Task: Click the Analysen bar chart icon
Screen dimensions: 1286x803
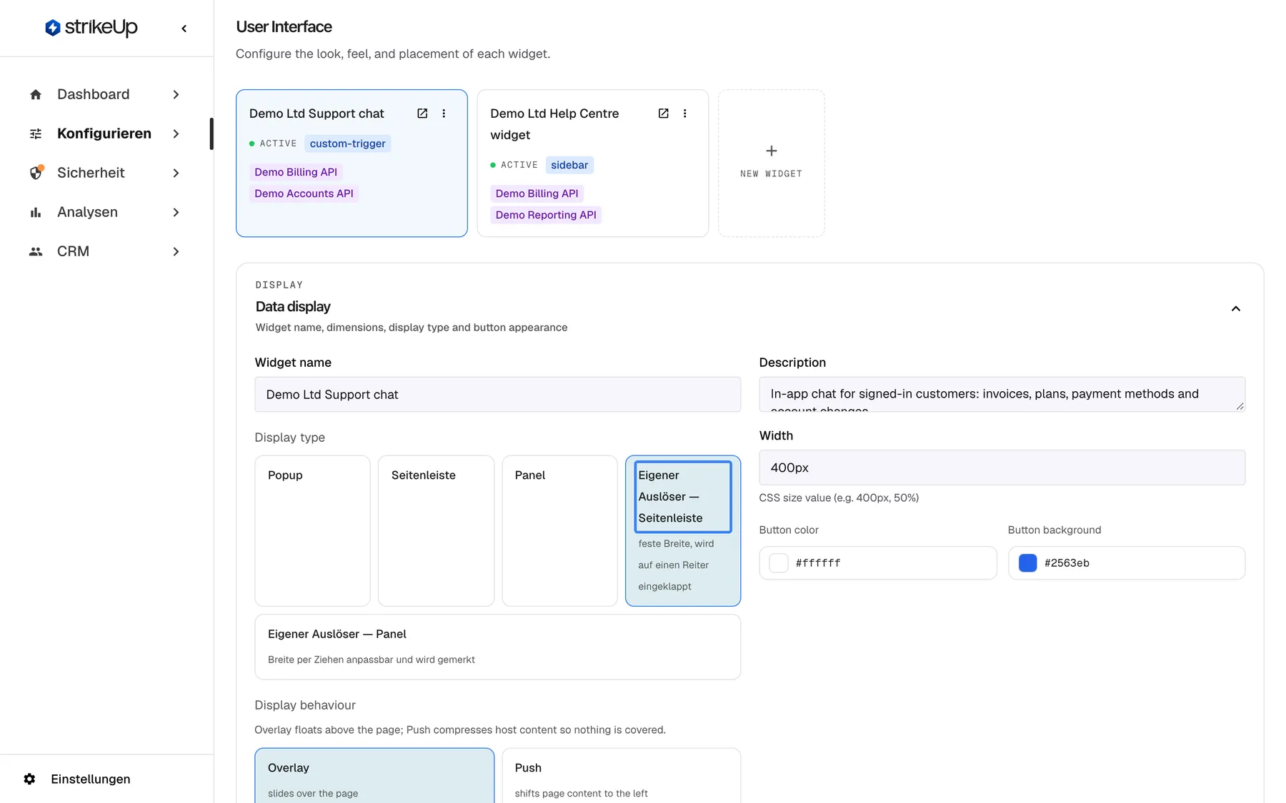Action: click(36, 212)
